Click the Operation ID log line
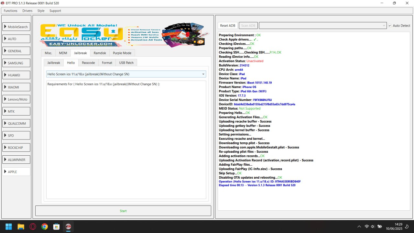 click(x=260, y=182)
